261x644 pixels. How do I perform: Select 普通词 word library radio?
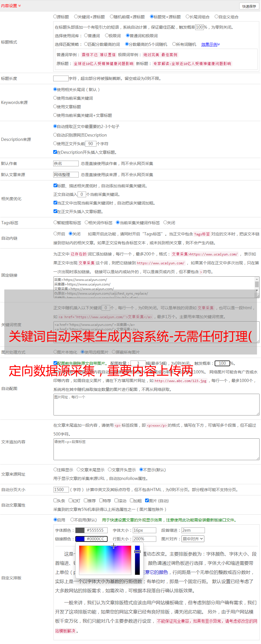click(86, 36)
